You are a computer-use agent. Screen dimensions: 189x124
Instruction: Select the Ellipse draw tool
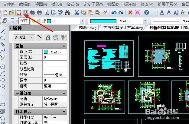tap(3, 80)
